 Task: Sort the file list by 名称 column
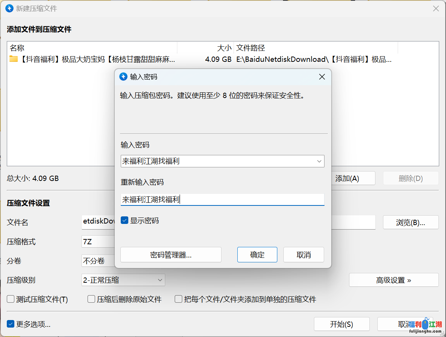(x=17, y=48)
